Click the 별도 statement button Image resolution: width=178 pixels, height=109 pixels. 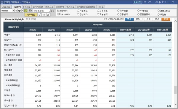[x=138, y=19]
